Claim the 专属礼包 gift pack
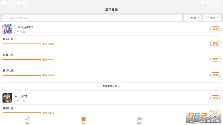 215,59
